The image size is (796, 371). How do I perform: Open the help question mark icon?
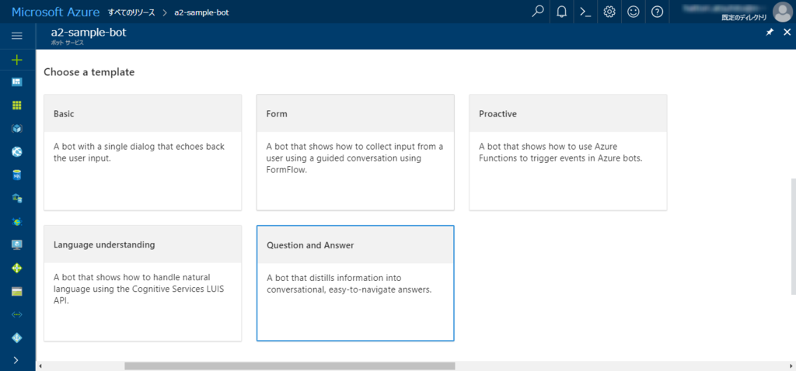[x=658, y=12]
